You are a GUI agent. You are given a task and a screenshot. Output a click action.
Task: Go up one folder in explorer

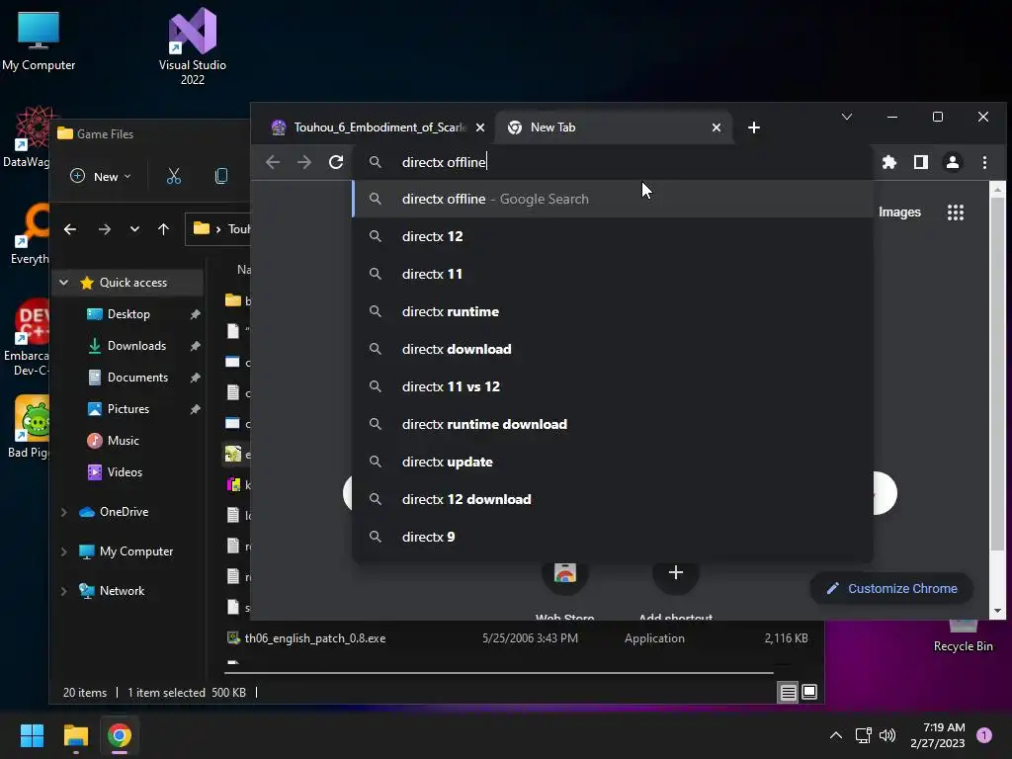pyautogui.click(x=163, y=229)
